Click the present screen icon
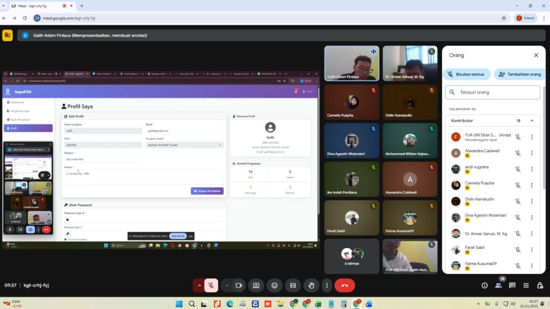This screenshot has height=309, width=550. pyautogui.click(x=256, y=285)
